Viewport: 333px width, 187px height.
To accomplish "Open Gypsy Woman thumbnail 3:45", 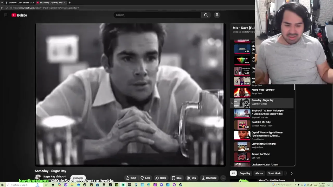I will tap(242, 135).
